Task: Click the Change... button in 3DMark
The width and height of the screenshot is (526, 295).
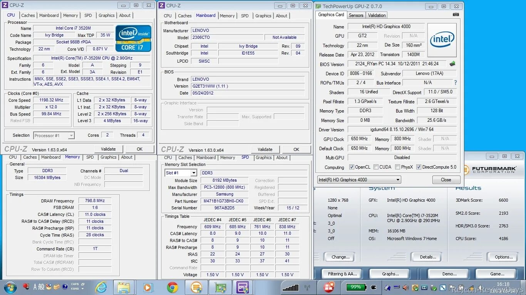Action: (341, 257)
